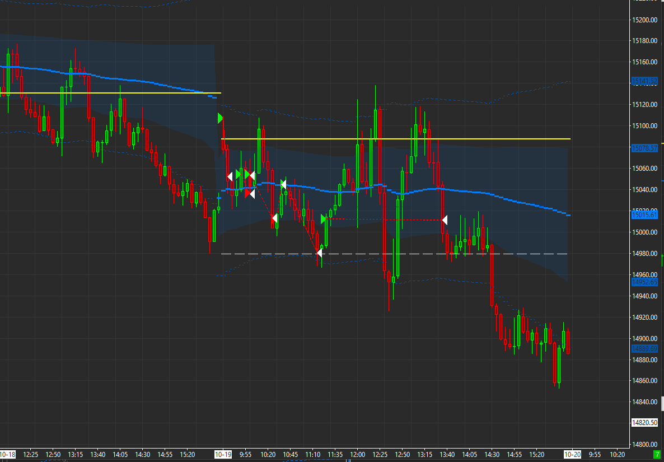Click the 14800.00 price axis label
Viewport: 664px width, 462px height.
(x=646, y=445)
